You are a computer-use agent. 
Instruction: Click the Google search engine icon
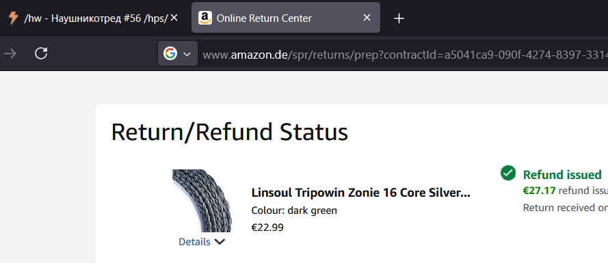(170, 53)
